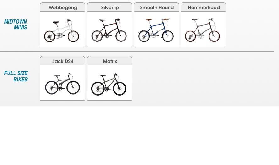Click the Matrix bike's rear wheel
The width and height of the screenshot is (279, 165).
(98, 88)
